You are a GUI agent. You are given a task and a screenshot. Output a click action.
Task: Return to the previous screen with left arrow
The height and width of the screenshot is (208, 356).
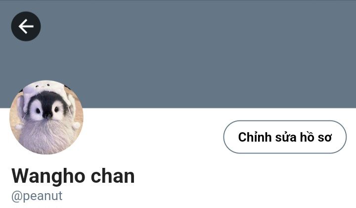click(x=26, y=26)
